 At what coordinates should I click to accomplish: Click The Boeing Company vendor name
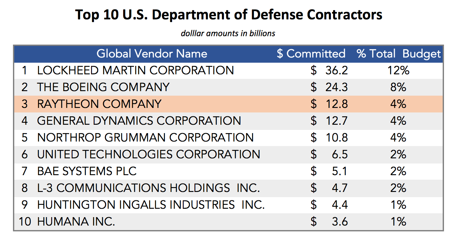(103, 87)
